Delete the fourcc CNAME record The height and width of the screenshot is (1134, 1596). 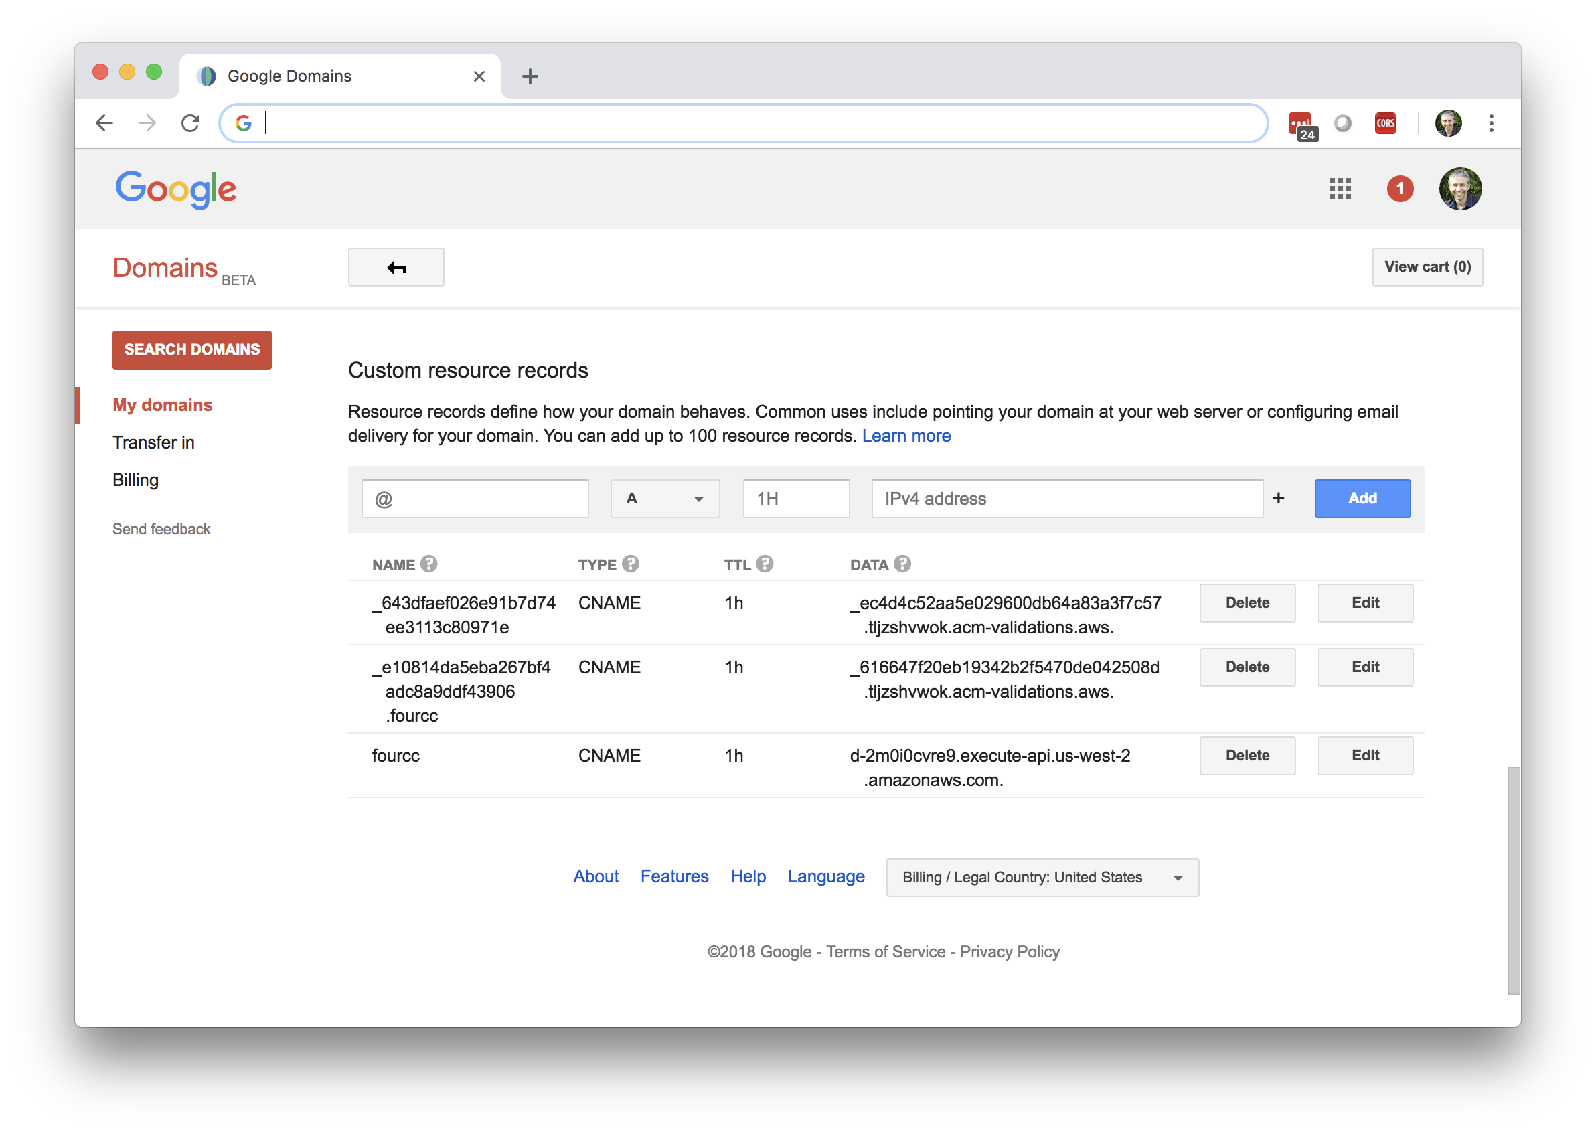coord(1247,756)
